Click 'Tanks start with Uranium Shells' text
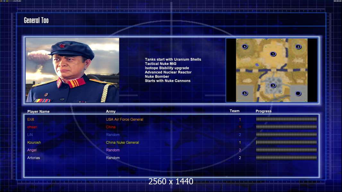The image size is (342, 192). tap(173, 60)
